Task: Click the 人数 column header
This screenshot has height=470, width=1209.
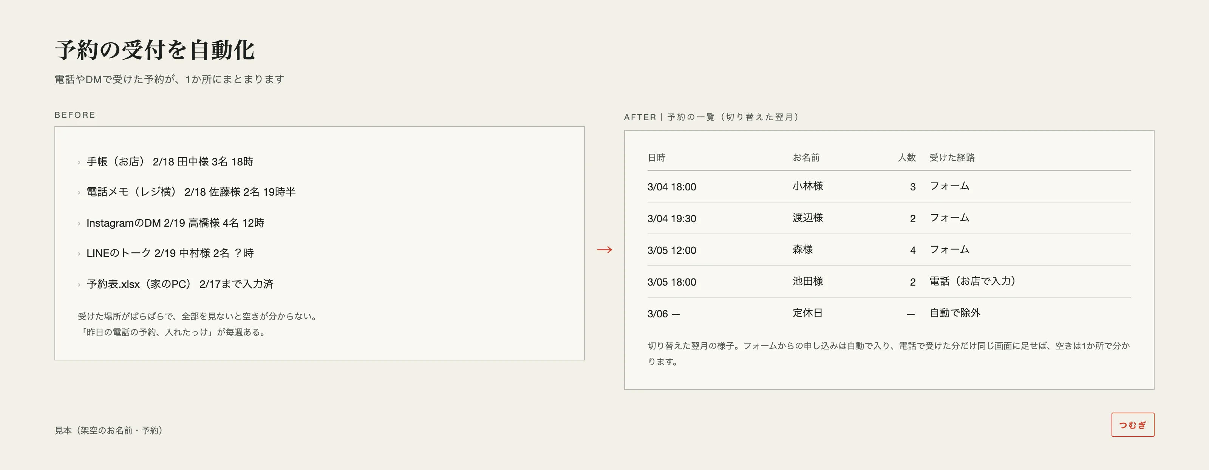Action: coord(907,158)
